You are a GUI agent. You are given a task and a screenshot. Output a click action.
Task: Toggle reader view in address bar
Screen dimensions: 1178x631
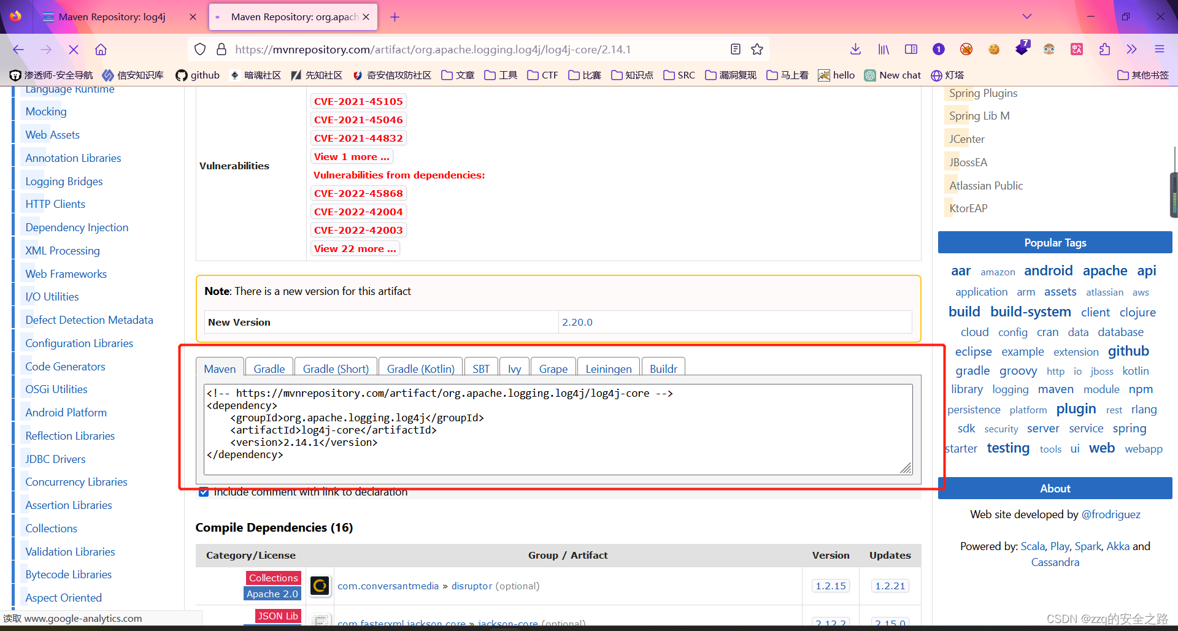click(x=736, y=49)
